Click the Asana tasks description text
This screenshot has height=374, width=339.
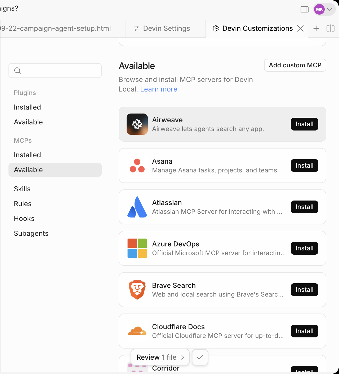pos(215,170)
